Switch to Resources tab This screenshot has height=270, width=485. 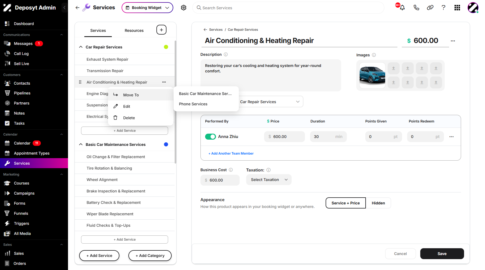coord(134,30)
